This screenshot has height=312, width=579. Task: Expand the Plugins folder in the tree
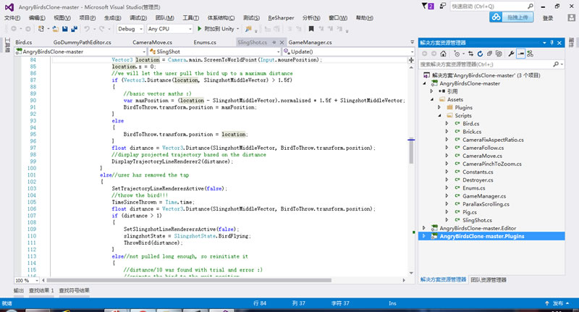(439, 107)
